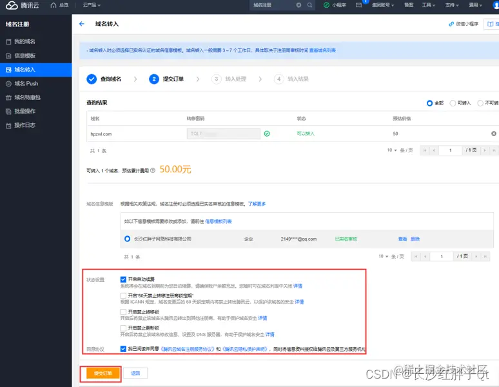Open the 备案 menu item

pyautogui.click(x=409, y=5)
